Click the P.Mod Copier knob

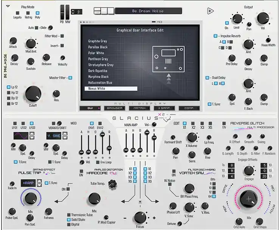(x=106, y=217)
